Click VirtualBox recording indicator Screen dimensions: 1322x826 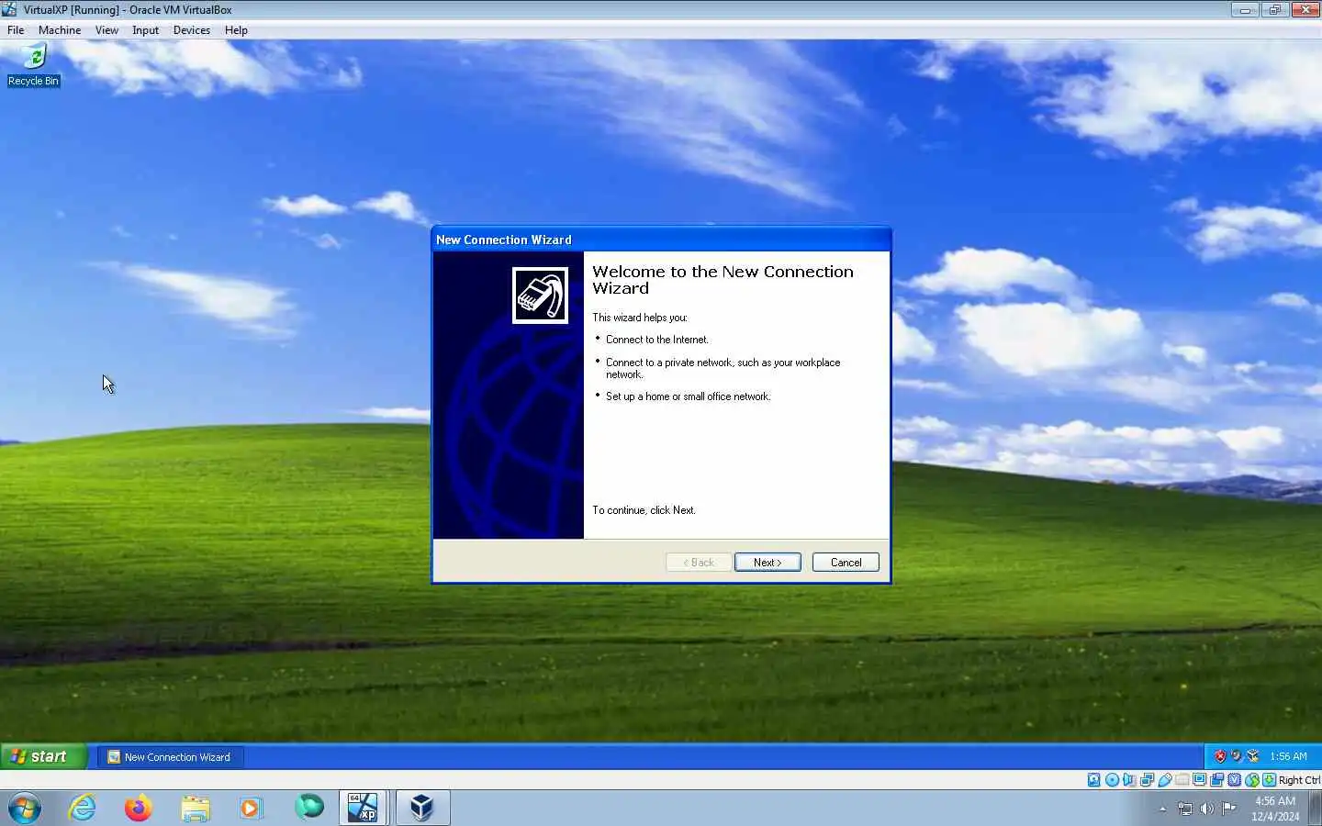pyautogui.click(x=1216, y=780)
